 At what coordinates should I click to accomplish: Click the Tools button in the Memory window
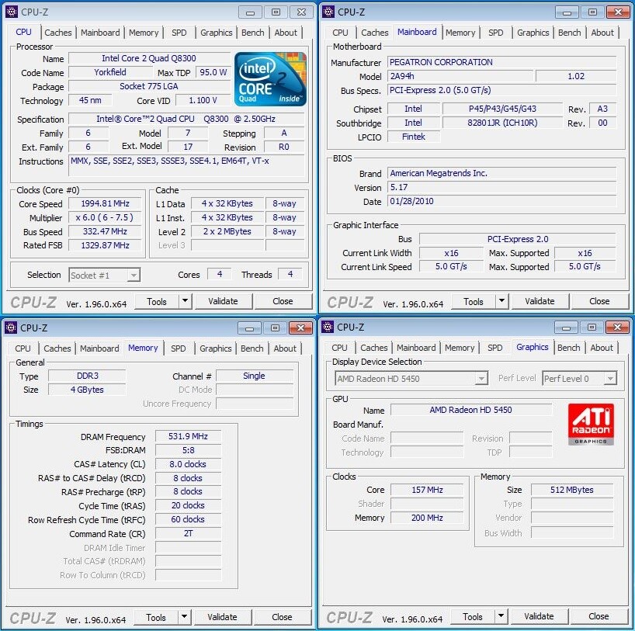[156, 617]
